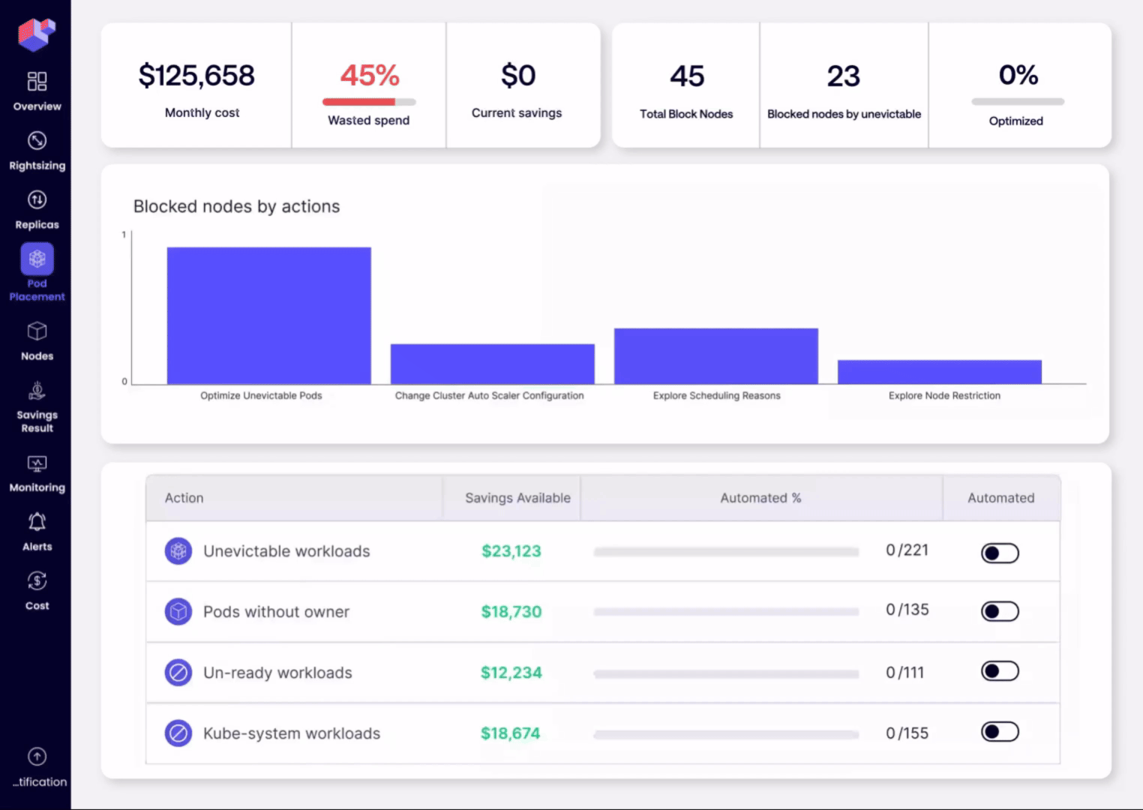Viewport: 1143px width, 810px height.
Task: Click the application logo at top left
Action: (x=37, y=34)
